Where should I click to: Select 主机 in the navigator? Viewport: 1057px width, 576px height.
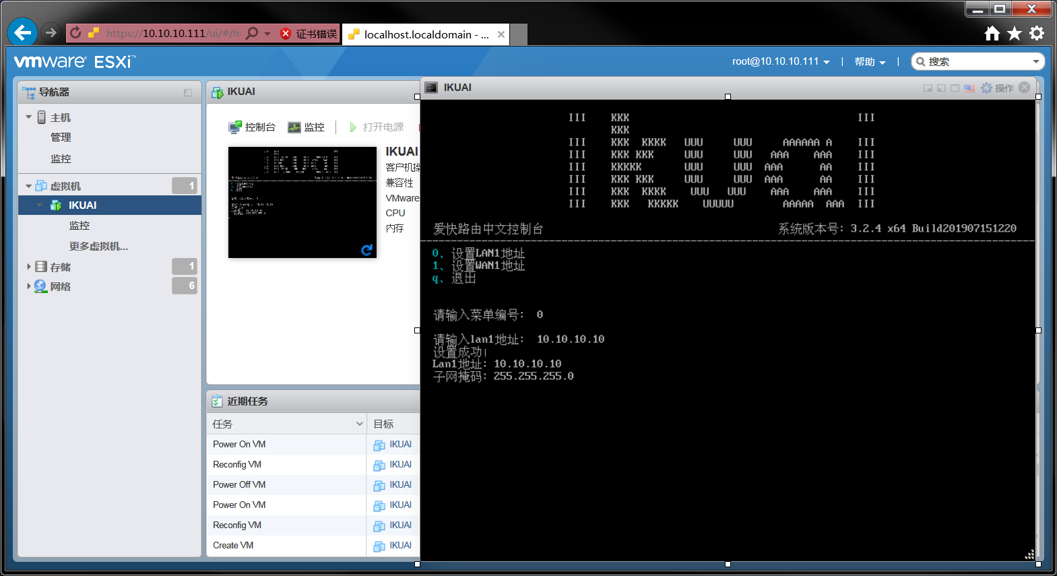click(x=61, y=117)
